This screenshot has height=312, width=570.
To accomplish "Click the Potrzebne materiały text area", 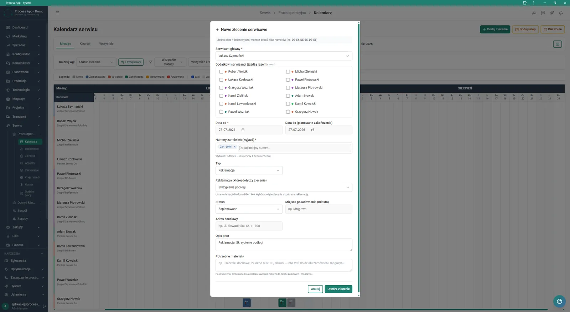I will tap(284, 265).
